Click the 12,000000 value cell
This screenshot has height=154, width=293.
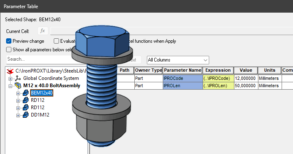tap(246, 78)
